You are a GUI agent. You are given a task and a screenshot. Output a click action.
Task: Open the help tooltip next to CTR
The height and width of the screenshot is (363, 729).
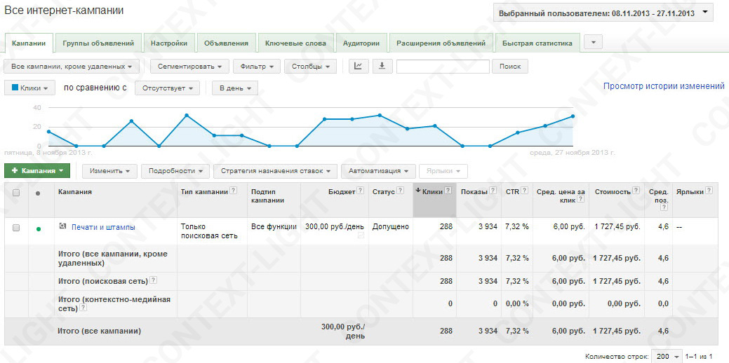point(526,191)
